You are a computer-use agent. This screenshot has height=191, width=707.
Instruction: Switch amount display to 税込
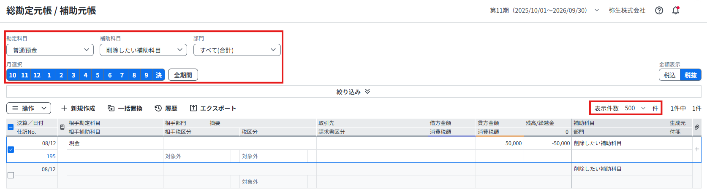coord(669,75)
